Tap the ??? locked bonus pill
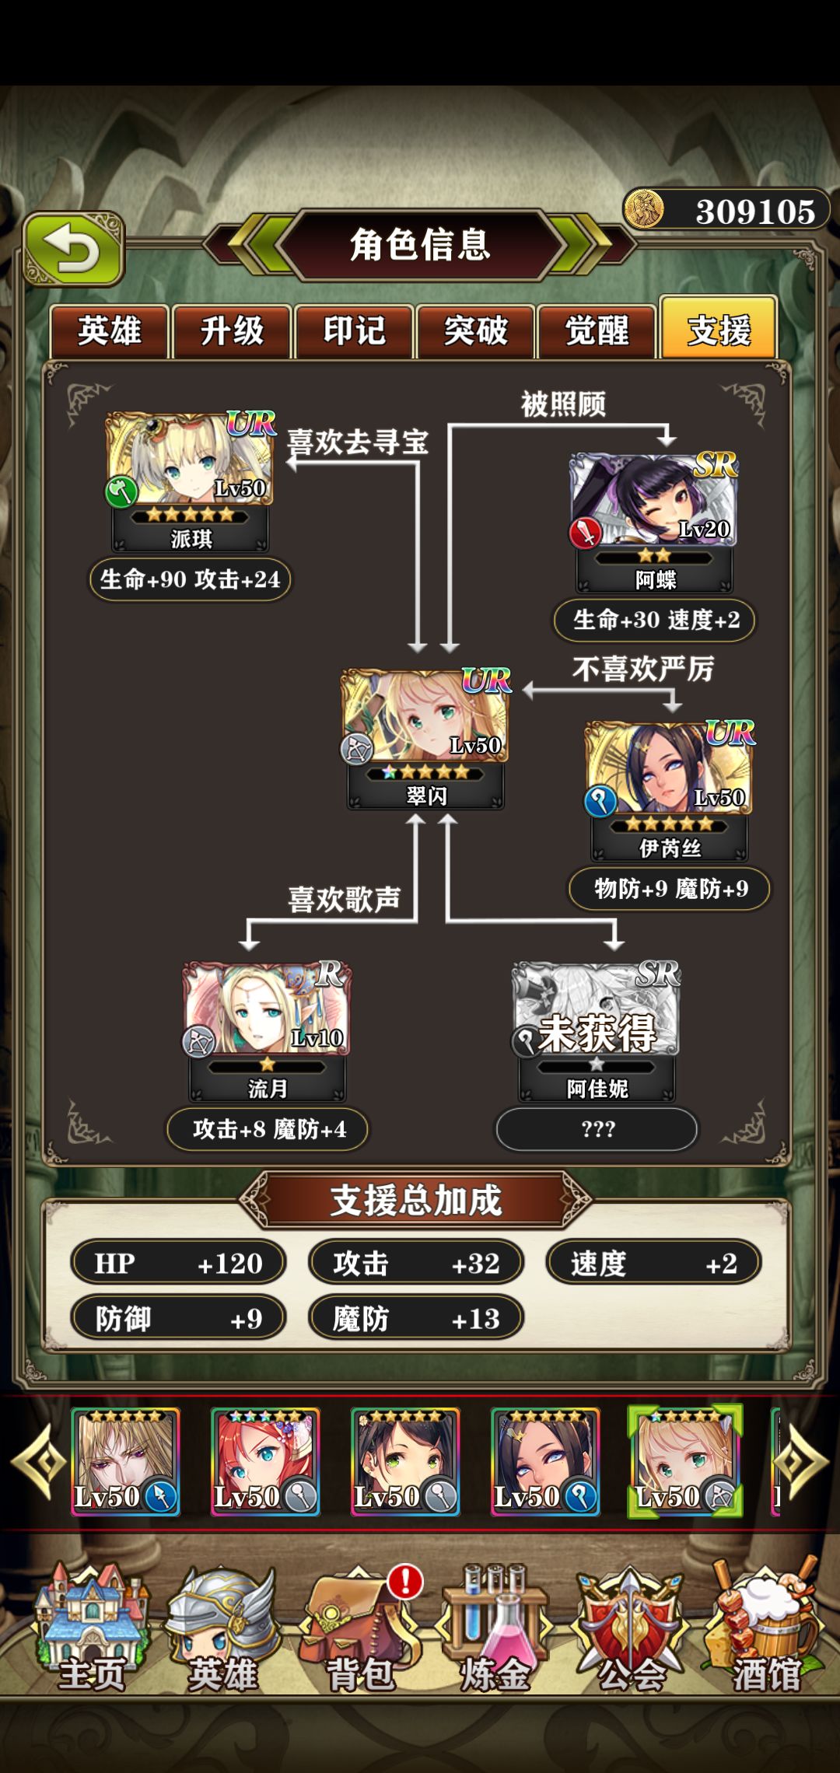This screenshot has width=840, height=1773. tap(597, 1129)
